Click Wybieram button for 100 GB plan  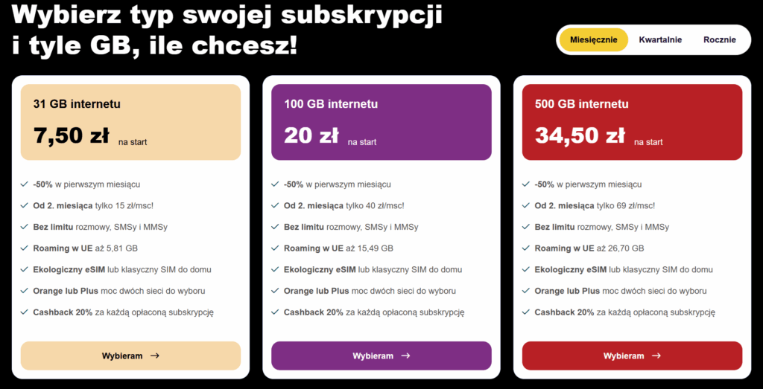pos(381,356)
